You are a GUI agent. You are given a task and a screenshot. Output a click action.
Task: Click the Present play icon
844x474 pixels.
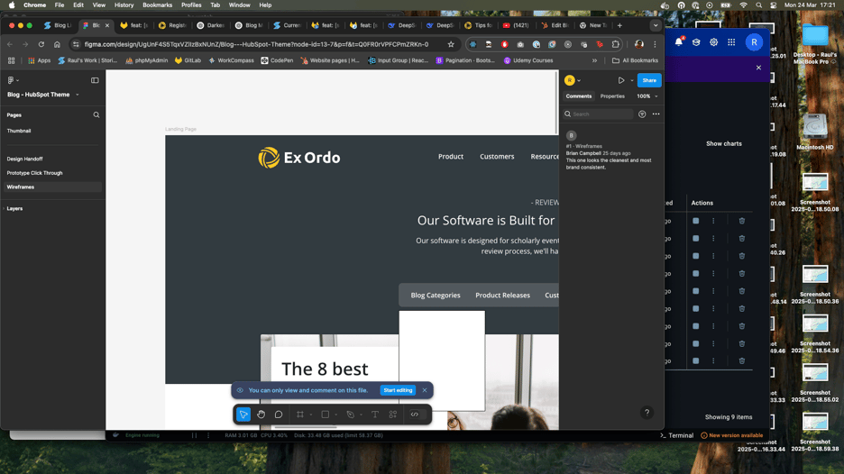pos(621,80)
